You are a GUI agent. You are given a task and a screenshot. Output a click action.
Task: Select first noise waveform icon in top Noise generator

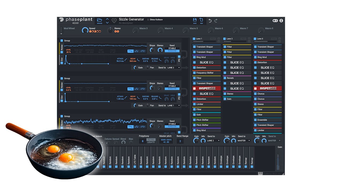(x=130, y=51)
